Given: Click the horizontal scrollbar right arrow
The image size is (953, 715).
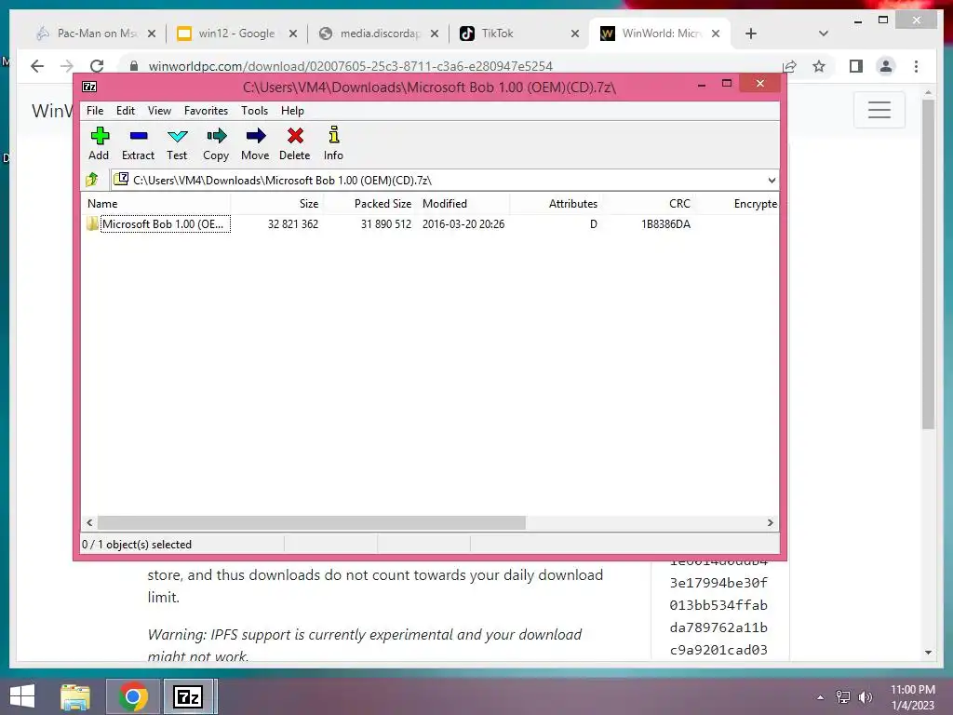Looking at the screenshot, I should (x=770, y=522).
